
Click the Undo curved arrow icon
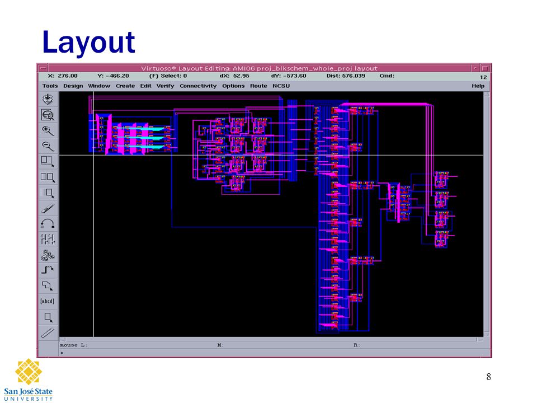(x=48, y=224)
